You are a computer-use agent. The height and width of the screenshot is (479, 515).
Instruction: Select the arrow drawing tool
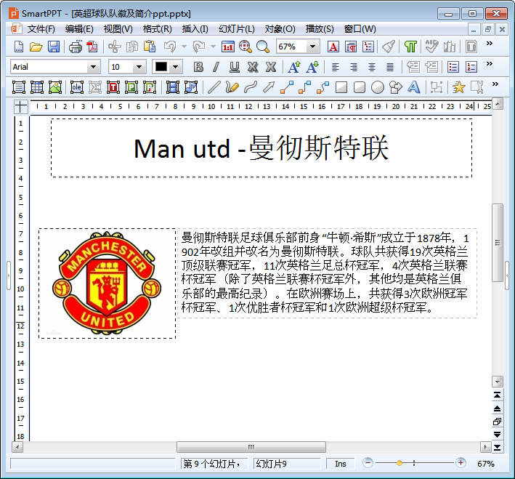coord(269,87)
